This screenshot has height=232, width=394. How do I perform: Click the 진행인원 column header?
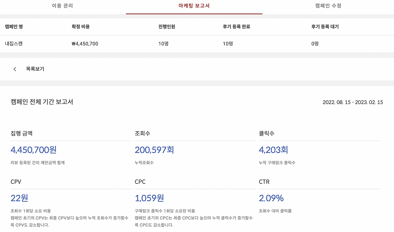coord(166,27)
